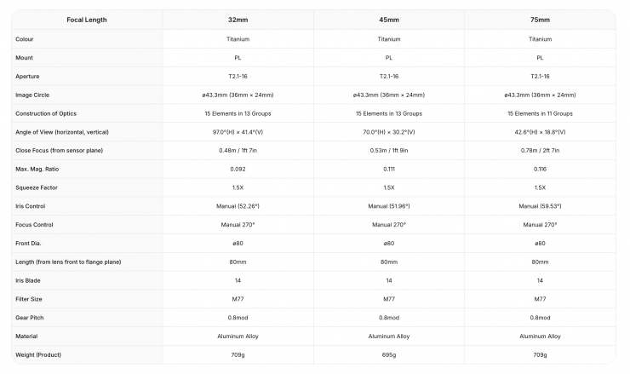
Task: Click the 0.092 magnification ratio value
Action: click(x=238, y=169)
